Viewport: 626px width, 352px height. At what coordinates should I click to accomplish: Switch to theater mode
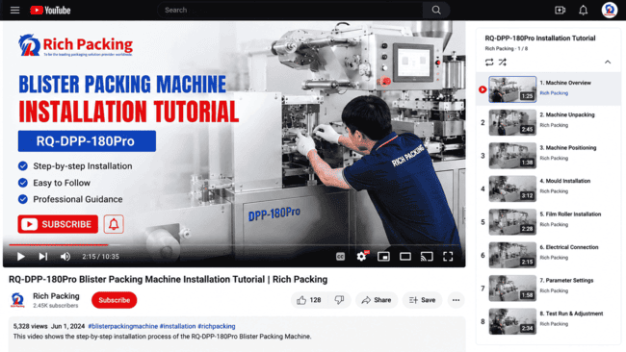(x=405, y=257)
